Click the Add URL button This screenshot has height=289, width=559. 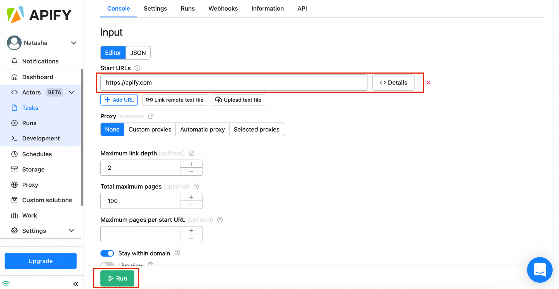(119, 100)
